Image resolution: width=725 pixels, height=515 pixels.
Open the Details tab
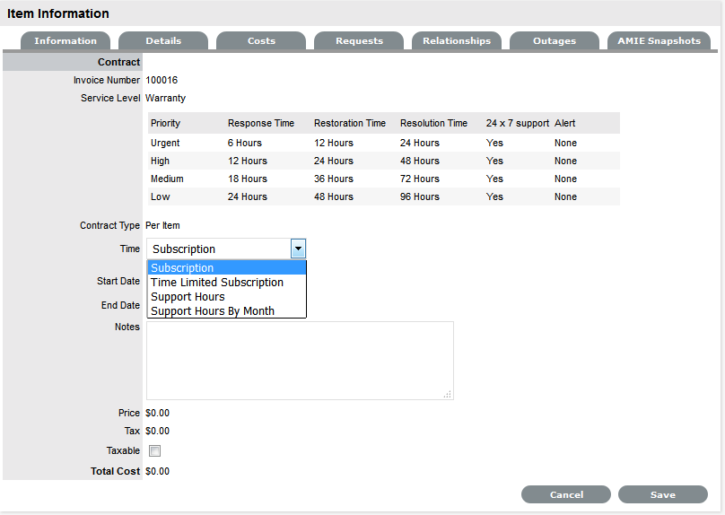click(x=163, y=41)
